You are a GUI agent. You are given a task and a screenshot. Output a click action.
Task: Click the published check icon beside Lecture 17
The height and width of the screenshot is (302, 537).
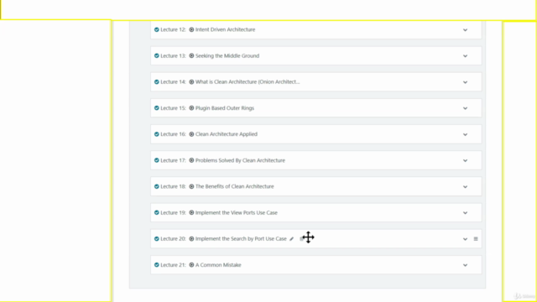[157, 160]
